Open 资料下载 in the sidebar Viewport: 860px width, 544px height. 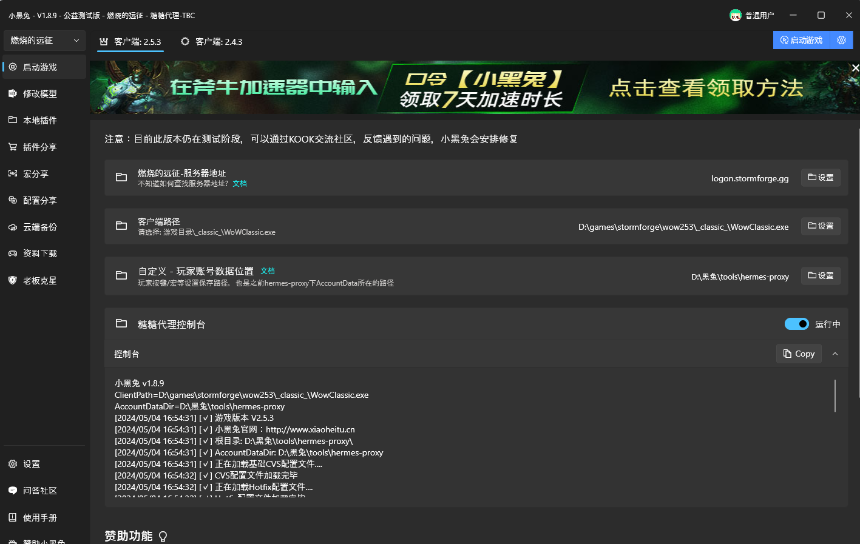point(40,254)
